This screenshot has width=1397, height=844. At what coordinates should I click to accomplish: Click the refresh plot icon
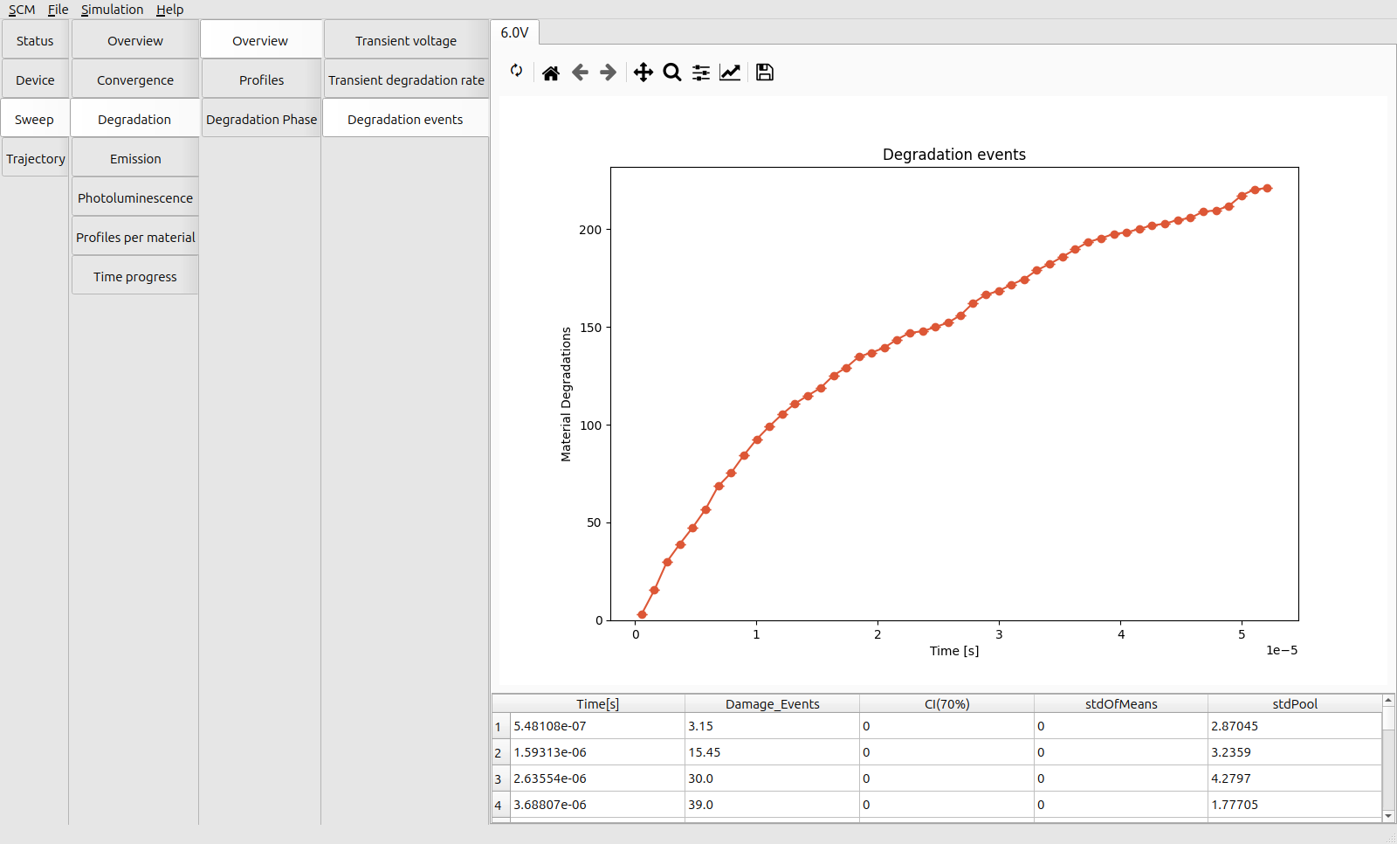click(x=517, y=71)
